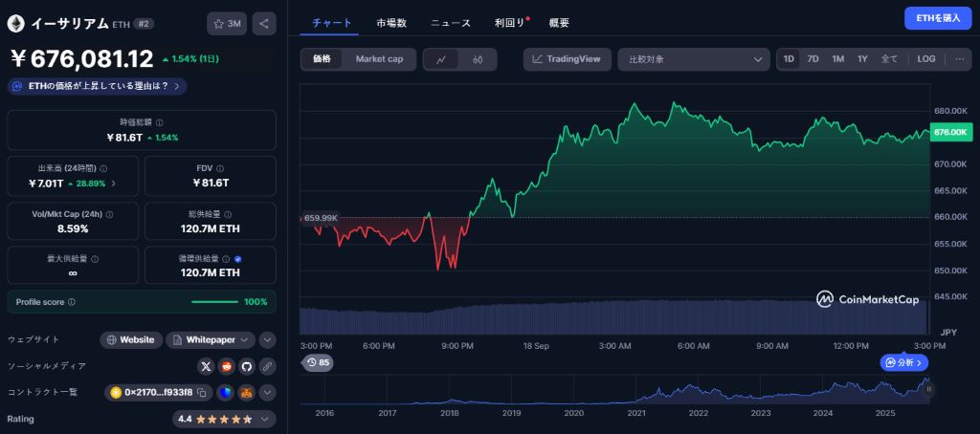Click the chain link social icon
The height and width of the screenshot is (434, 980).
click(x=267, y=366)
